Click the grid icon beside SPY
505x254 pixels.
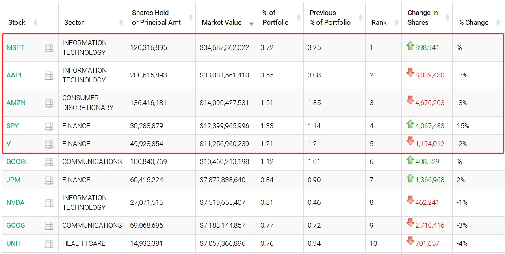[49, 126]
